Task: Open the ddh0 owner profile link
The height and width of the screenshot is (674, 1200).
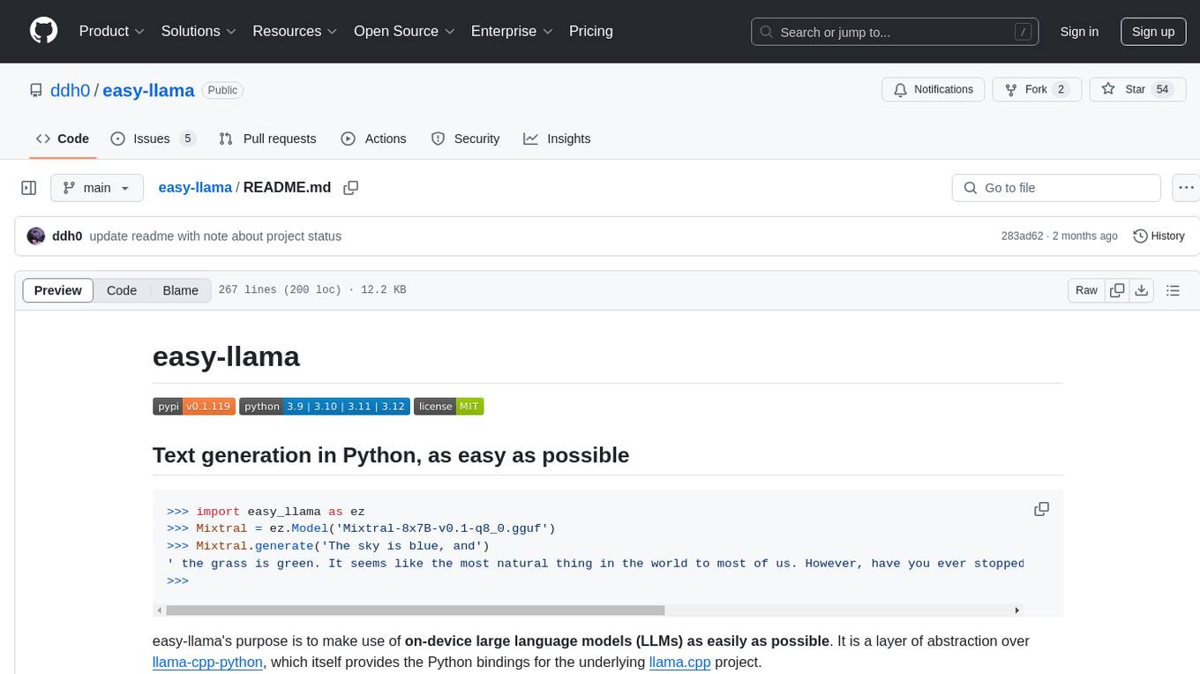Action: 71,90
